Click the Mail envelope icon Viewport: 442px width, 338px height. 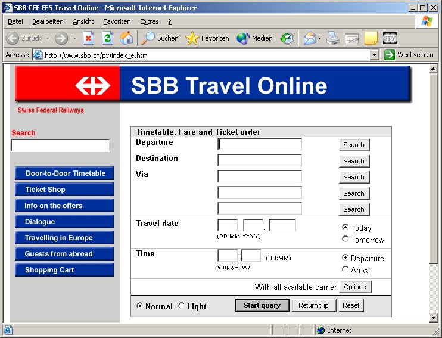click(x=310, y=38)
